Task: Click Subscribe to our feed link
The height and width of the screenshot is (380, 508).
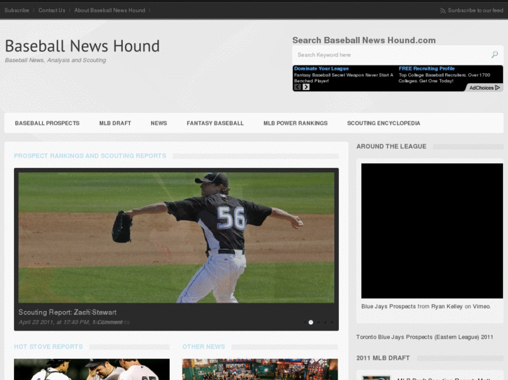Action: (x=475, y=10)
